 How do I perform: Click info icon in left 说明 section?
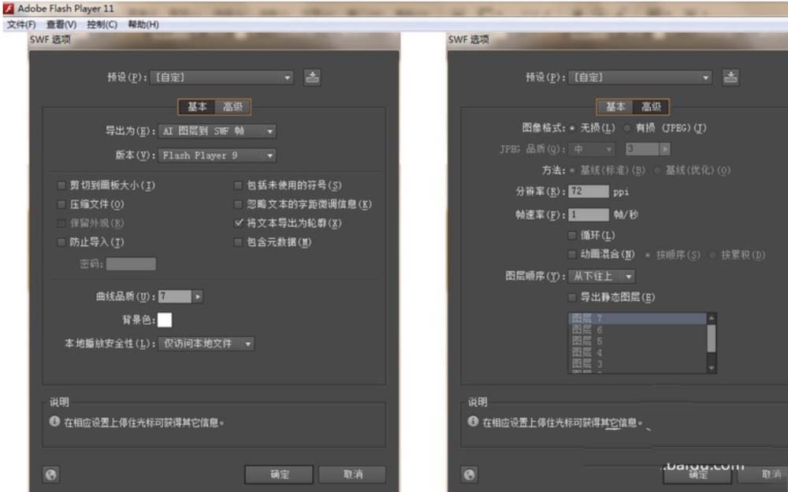[54, 422]
